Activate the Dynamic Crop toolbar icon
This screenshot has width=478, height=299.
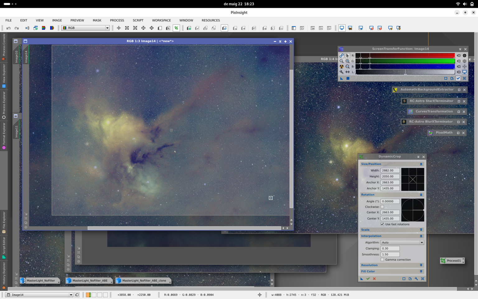coord(176,28)
